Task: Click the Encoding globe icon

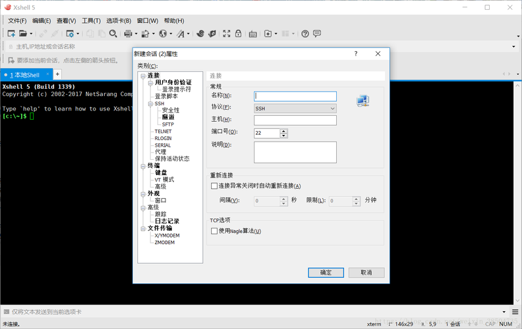Action: (163, 34)
